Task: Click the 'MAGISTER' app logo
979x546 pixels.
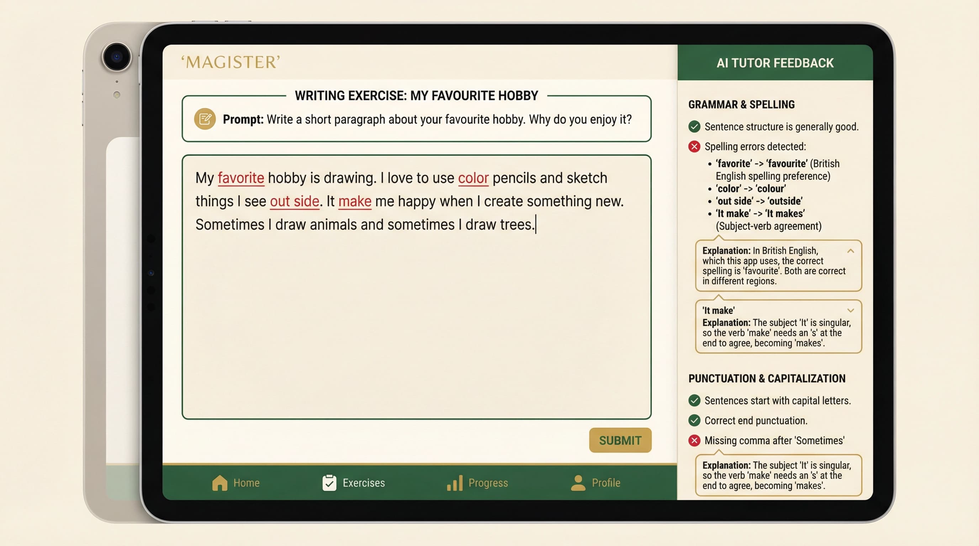Action: (230, 62)
